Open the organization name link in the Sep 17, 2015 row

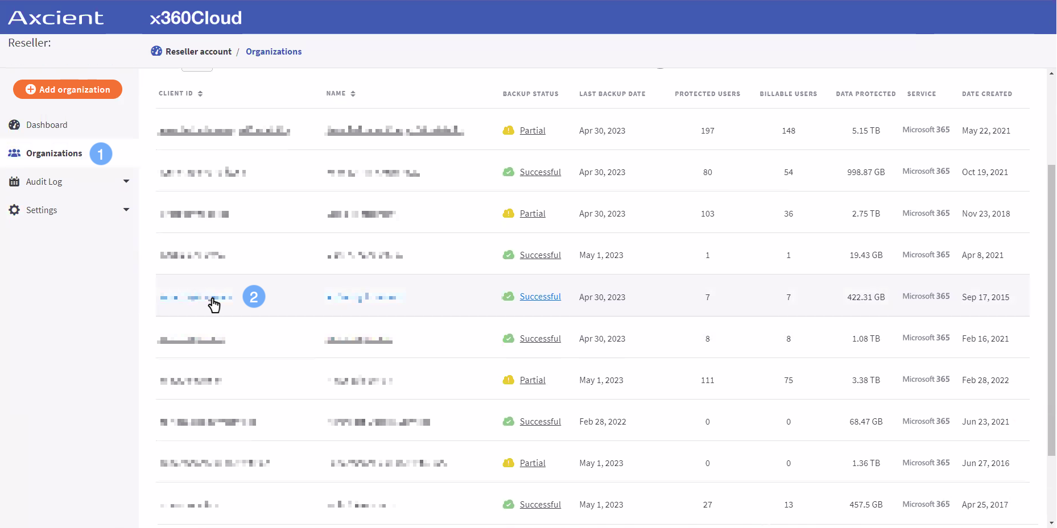pos(365,297)
